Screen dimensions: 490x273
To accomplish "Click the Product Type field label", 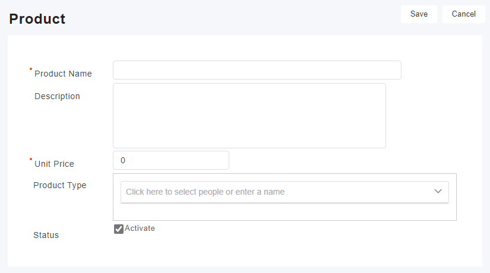I will [x=59, y=185].
